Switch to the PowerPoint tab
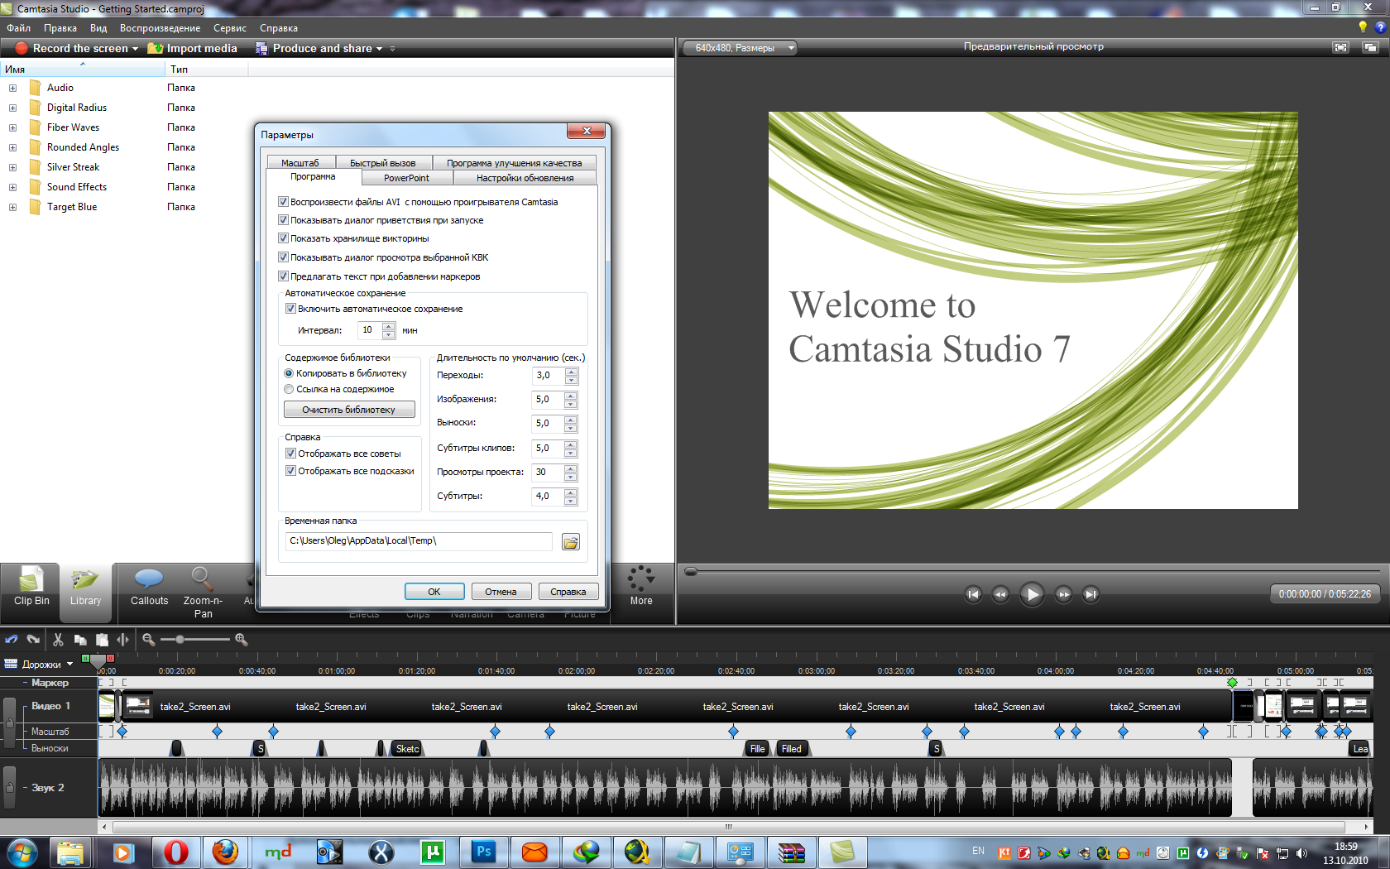The width and height of the screenshot is (1390, 869). (406, 178)
